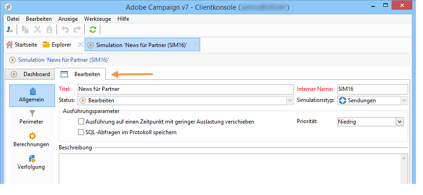Open the Explorer folder tab
This screenshot has width=423, height=195.
pos(57,45)
